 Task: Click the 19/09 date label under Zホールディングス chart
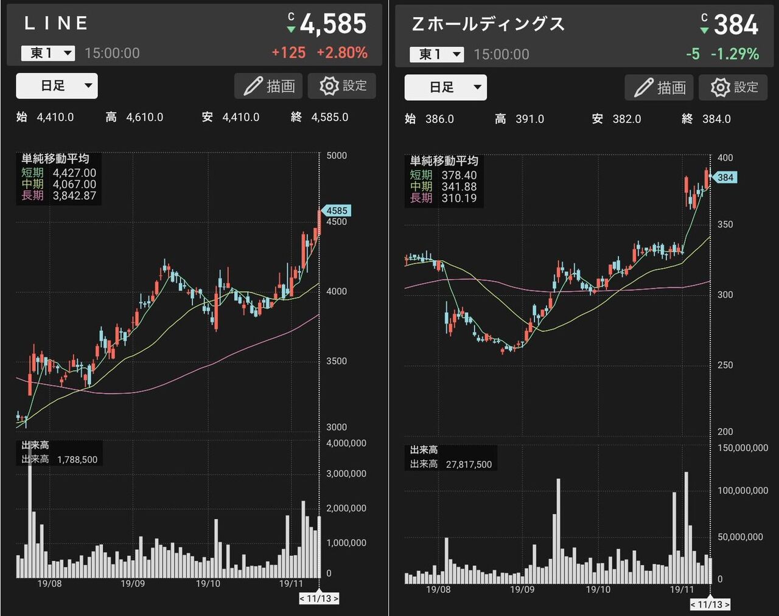tap(522, 590)
